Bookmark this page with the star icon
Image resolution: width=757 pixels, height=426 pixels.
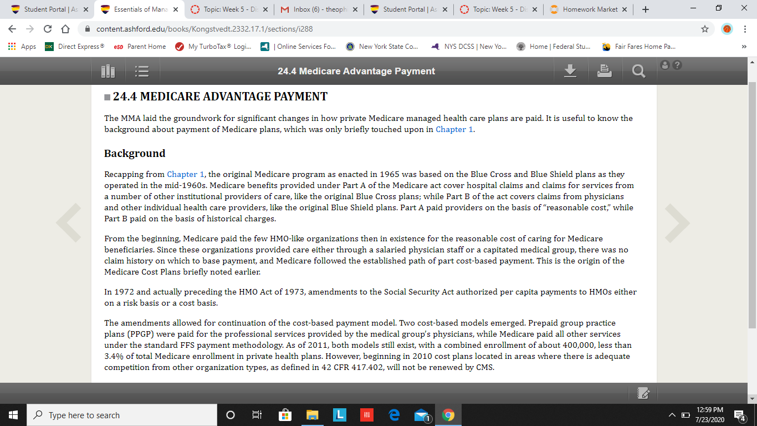[x=705, y=29]
